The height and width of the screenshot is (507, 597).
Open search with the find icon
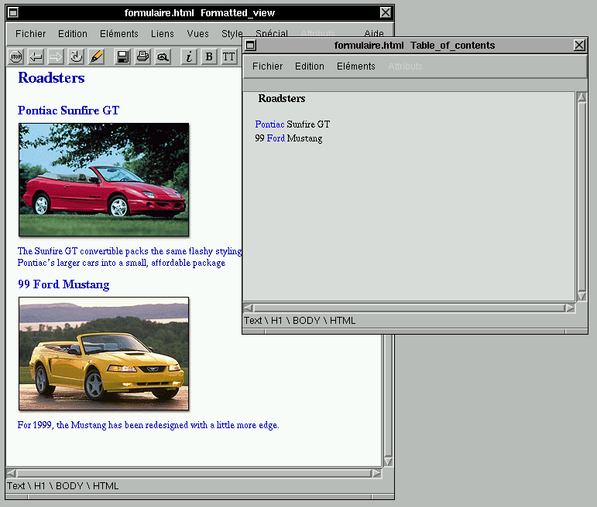[x=163, y=56]
